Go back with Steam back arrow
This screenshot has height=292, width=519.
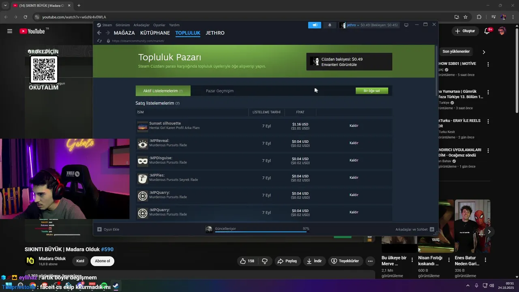point(99,33)
